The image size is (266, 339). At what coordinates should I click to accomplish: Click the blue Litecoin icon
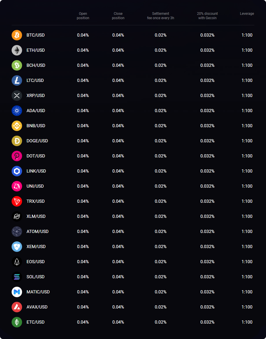click(x=17, y=80)
